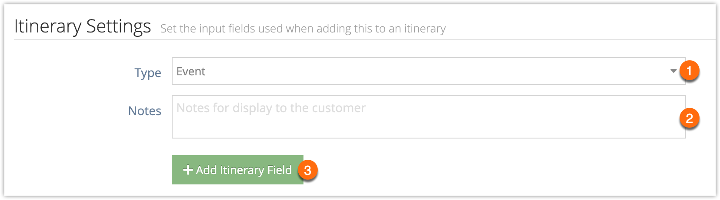
Task: Click the empty lower part of Notes box
Action: coord(429,128)
